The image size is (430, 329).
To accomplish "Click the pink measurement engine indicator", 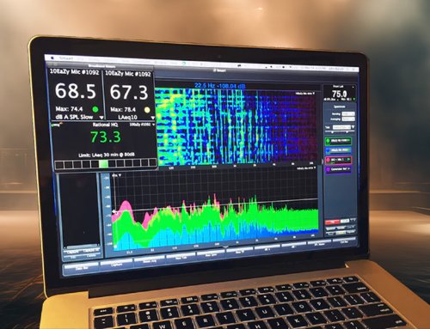I will 329,160.
